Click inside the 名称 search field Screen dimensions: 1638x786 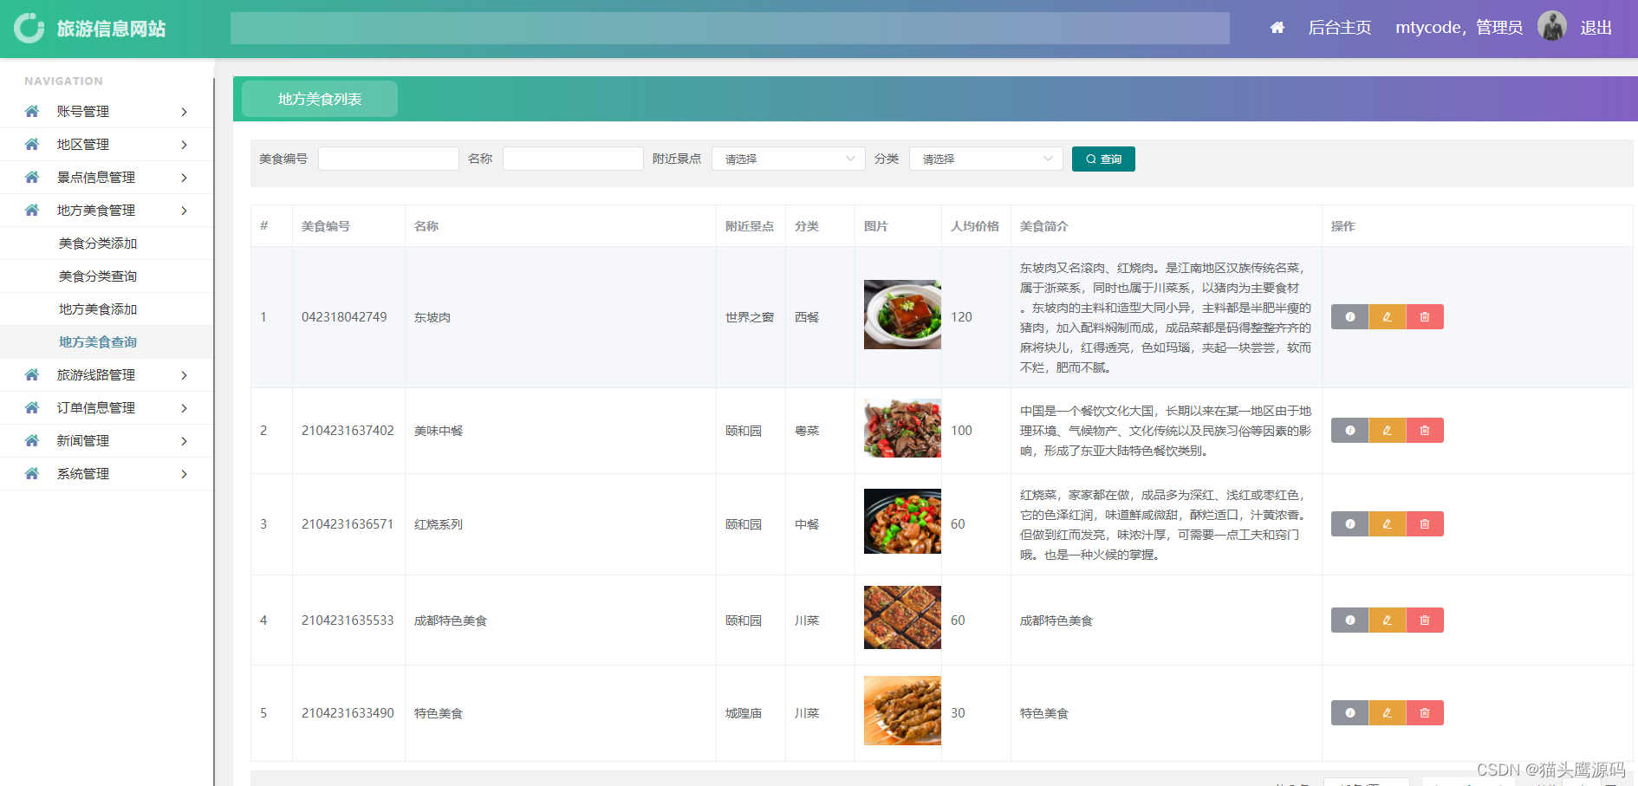pos(572,159)
